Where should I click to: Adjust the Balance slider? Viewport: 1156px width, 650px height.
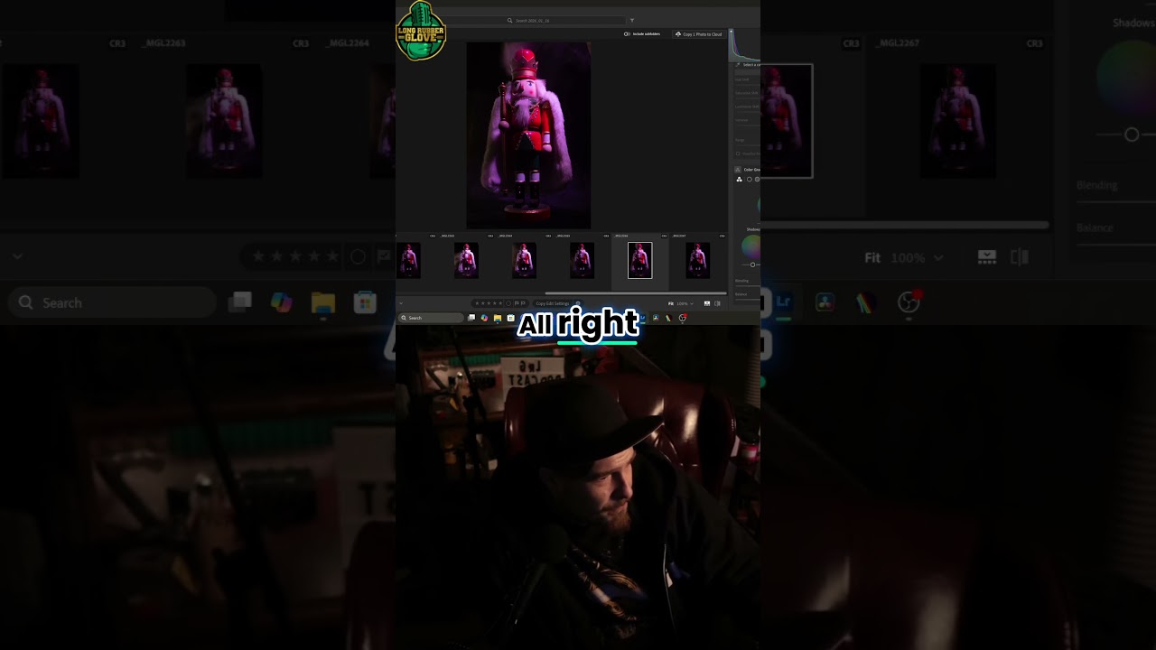748,300
